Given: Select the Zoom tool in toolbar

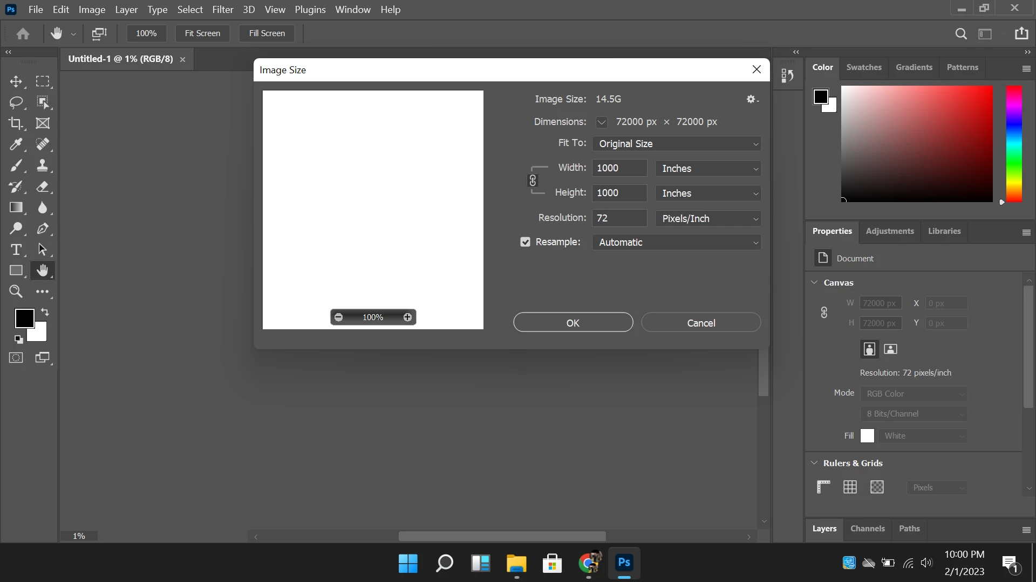Looking at the screenshot, I should point(16,292).
